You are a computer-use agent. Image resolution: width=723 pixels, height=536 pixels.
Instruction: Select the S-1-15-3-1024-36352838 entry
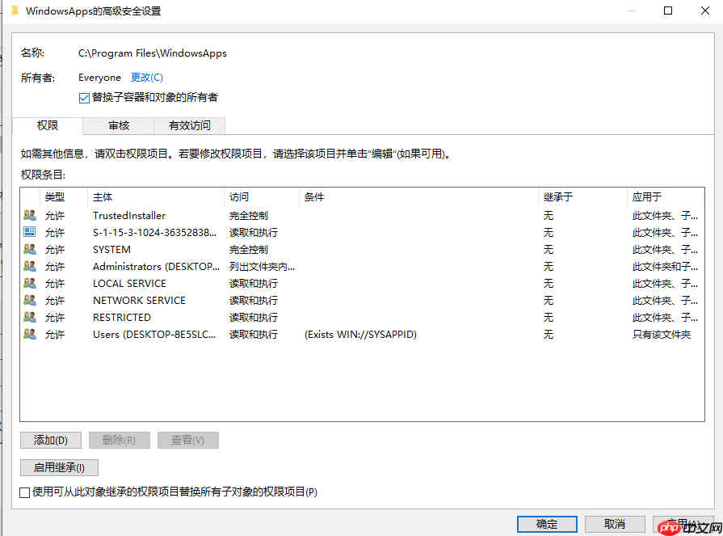coord(362,233)
